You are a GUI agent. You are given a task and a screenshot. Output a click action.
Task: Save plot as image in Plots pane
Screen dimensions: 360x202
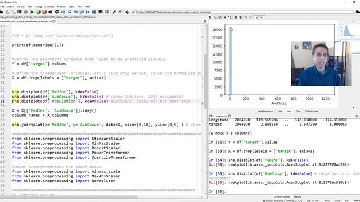point(210,17)
